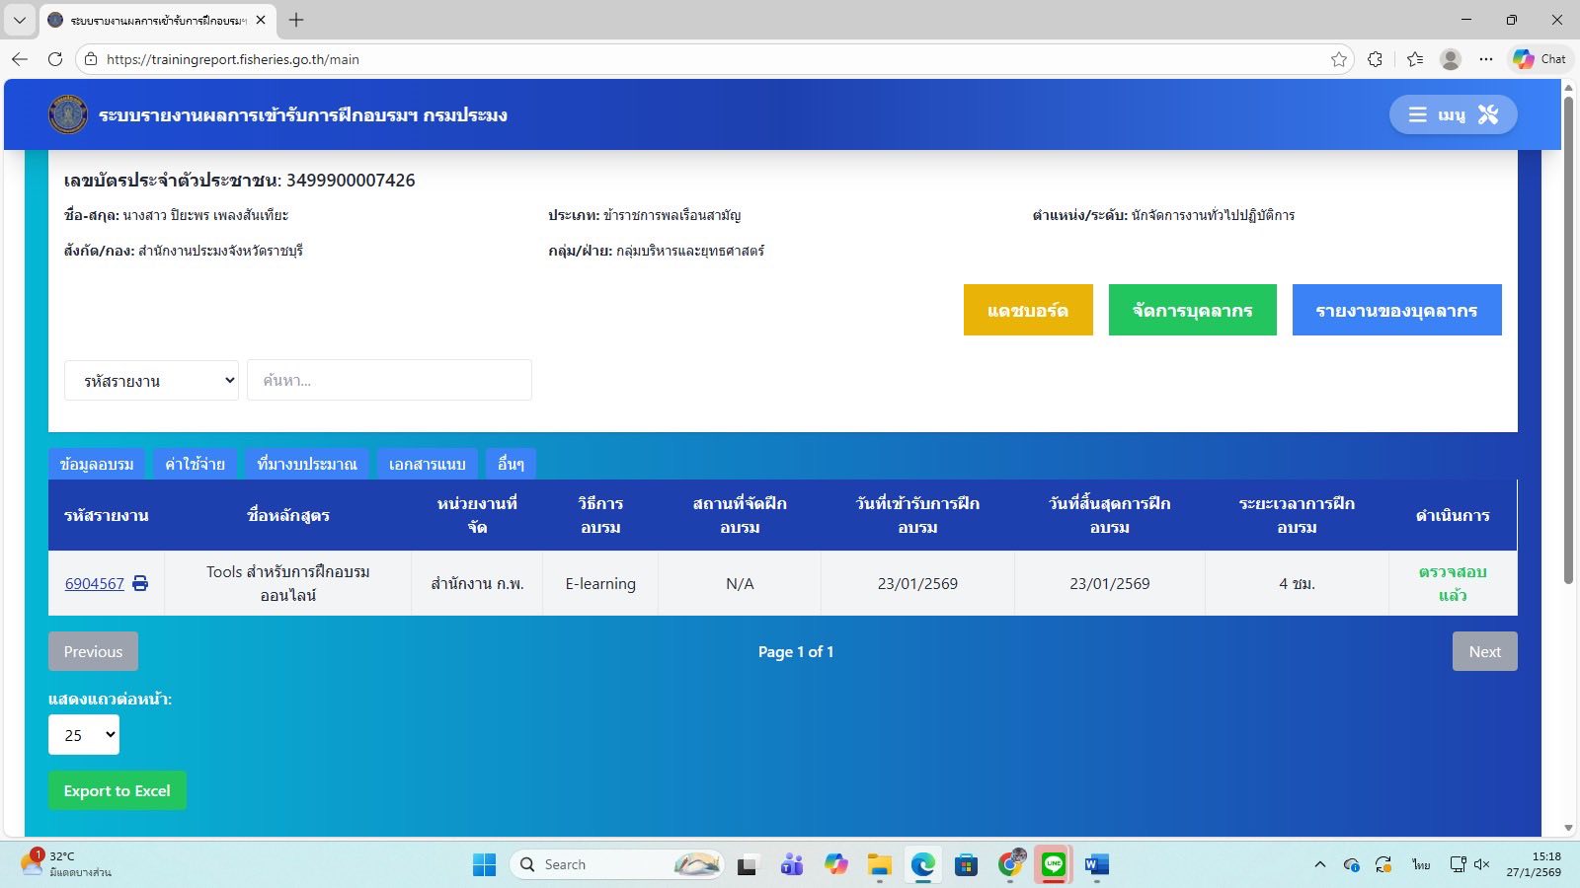Click the browser refresh icon

pos(55,59)
